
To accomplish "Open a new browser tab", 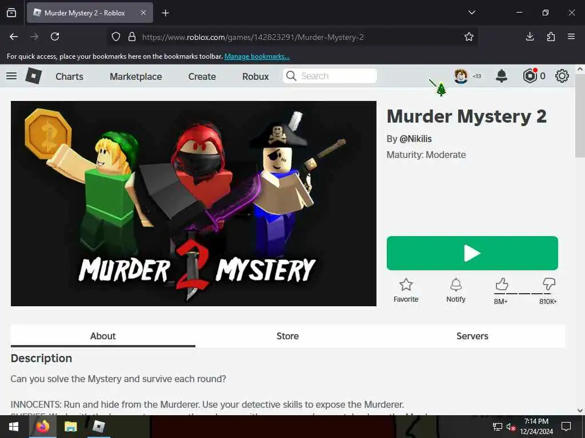I will coord(165,13).
